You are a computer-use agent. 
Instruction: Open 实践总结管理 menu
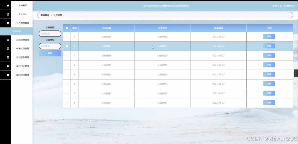[23, 75]
